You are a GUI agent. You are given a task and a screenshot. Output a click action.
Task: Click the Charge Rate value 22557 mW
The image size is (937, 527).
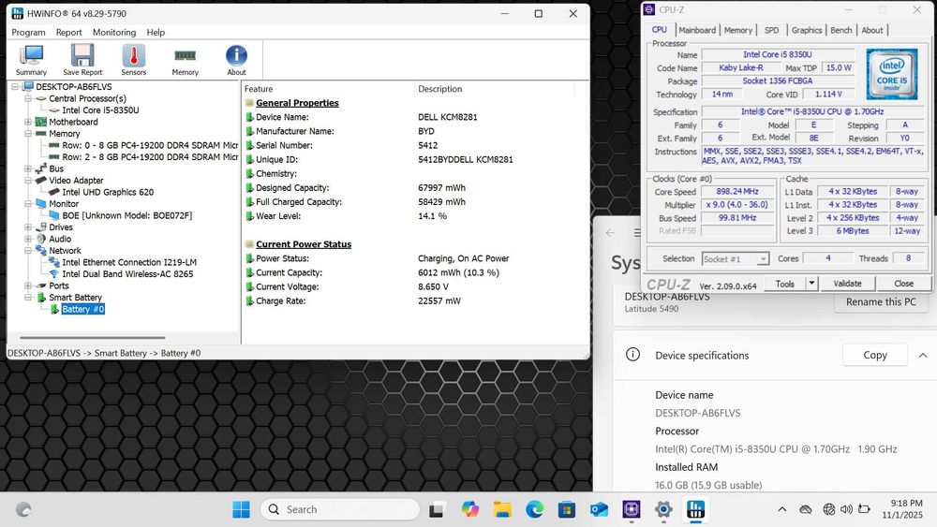coord(439,300)
